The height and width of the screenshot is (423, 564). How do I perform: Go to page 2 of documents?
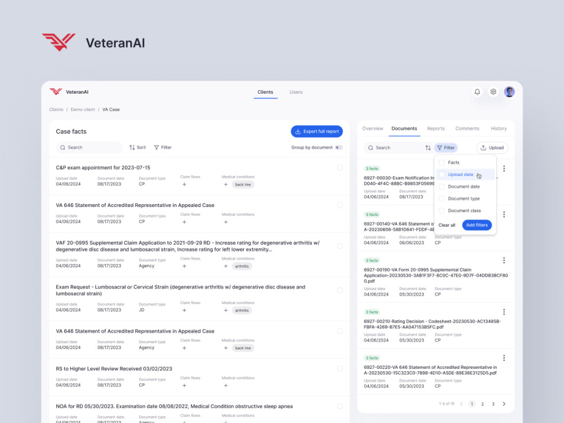[x=482, y=404]
